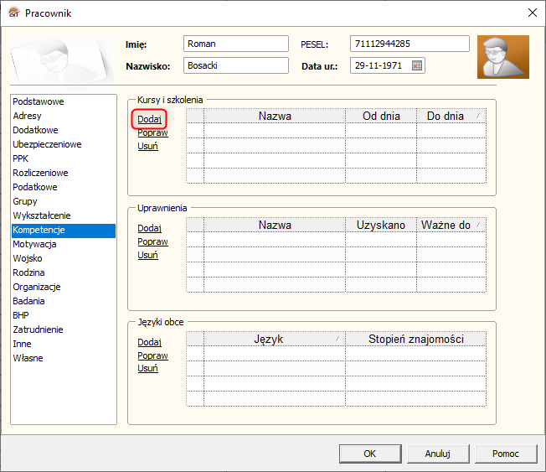The width and height of the screenshot is (546, 472).
Task: Click Usuń in Języki obce
Action: coord(147,368)
